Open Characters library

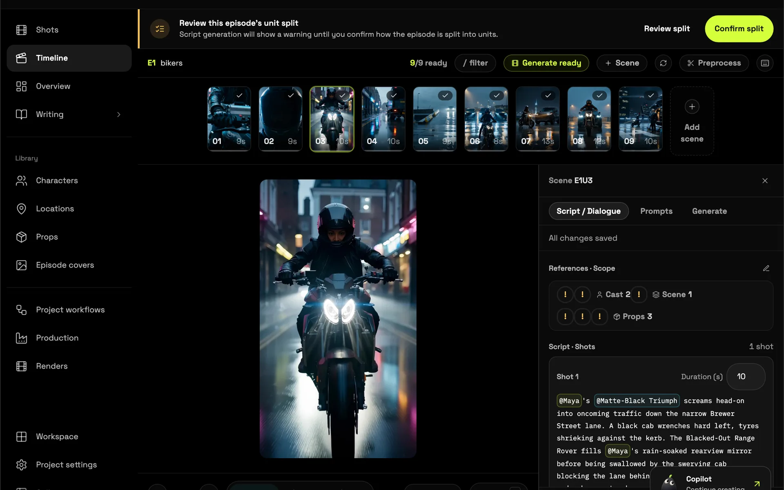69,180
